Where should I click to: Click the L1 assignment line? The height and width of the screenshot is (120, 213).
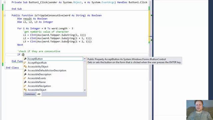[54, 35]
